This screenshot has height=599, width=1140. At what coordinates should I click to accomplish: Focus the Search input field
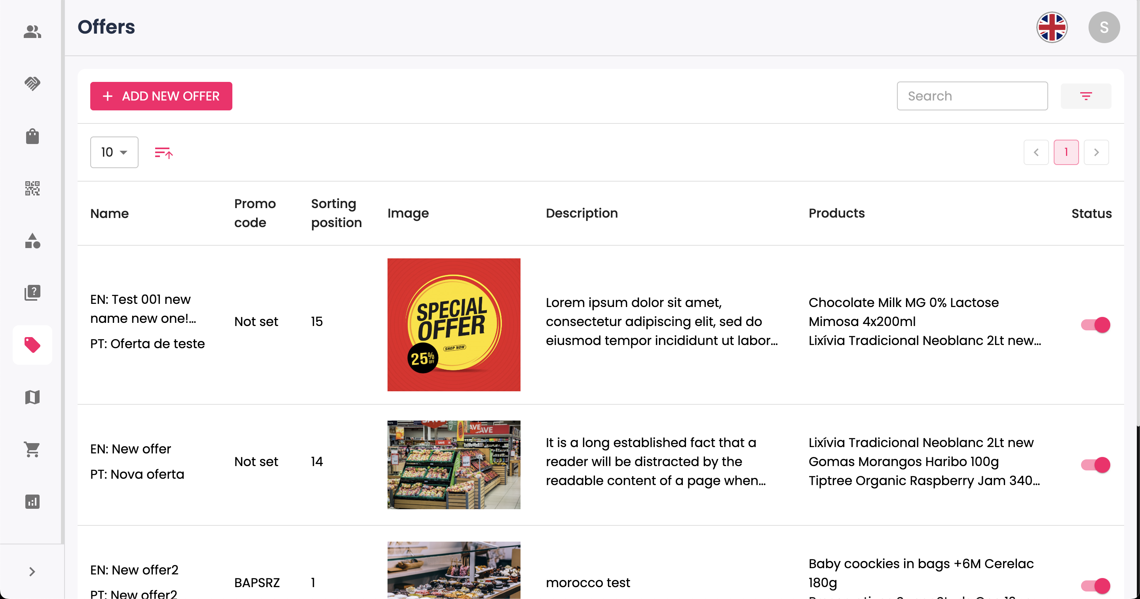click(x=972, y=96)
